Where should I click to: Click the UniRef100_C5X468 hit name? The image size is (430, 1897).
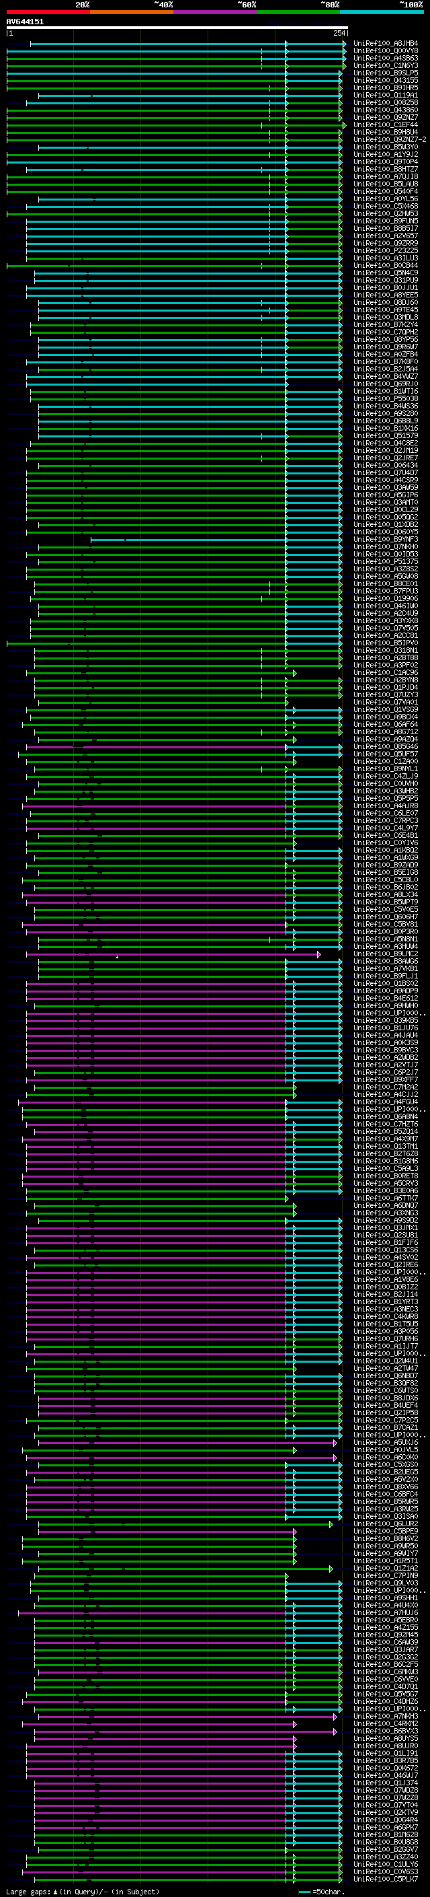click(x=386, y=206)
